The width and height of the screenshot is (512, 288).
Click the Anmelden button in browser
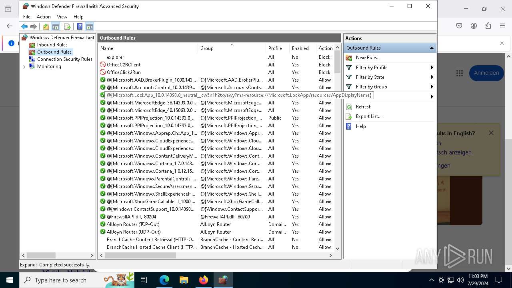click(486, 73)
